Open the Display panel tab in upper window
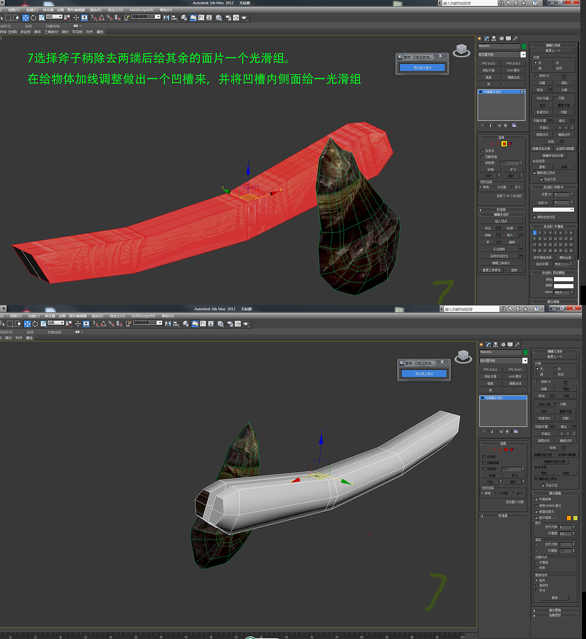The height and width of the screenshot is (639, 586). point(509,38)
